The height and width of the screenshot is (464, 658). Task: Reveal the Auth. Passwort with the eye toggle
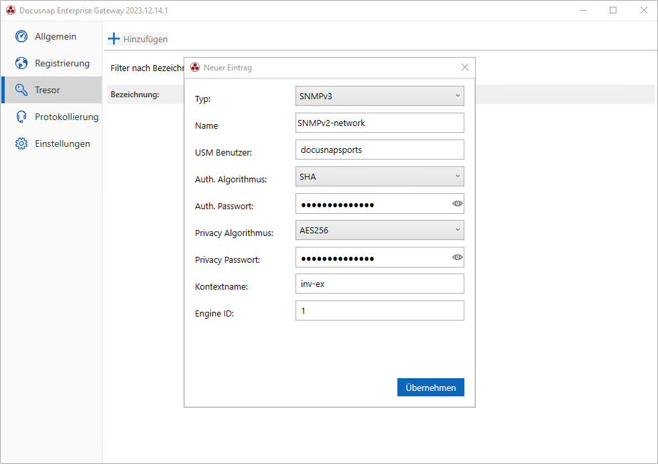pos(457,203)
